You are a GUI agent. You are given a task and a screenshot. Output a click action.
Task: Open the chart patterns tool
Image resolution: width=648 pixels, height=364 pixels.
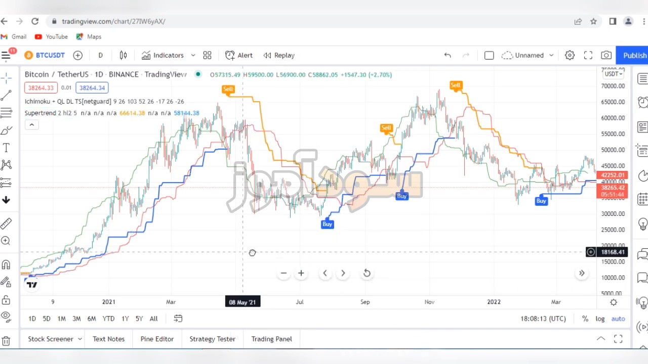tap(6, 165)
